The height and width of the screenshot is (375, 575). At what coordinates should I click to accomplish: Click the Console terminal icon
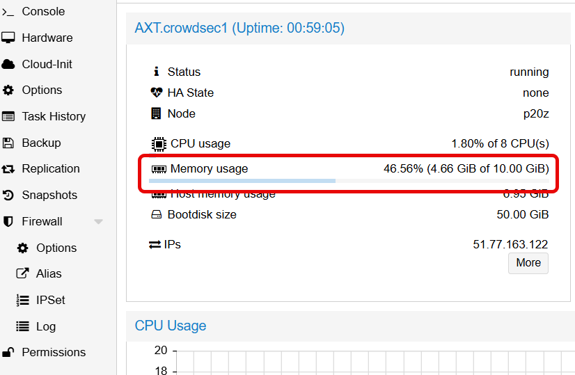click(8, 12)
